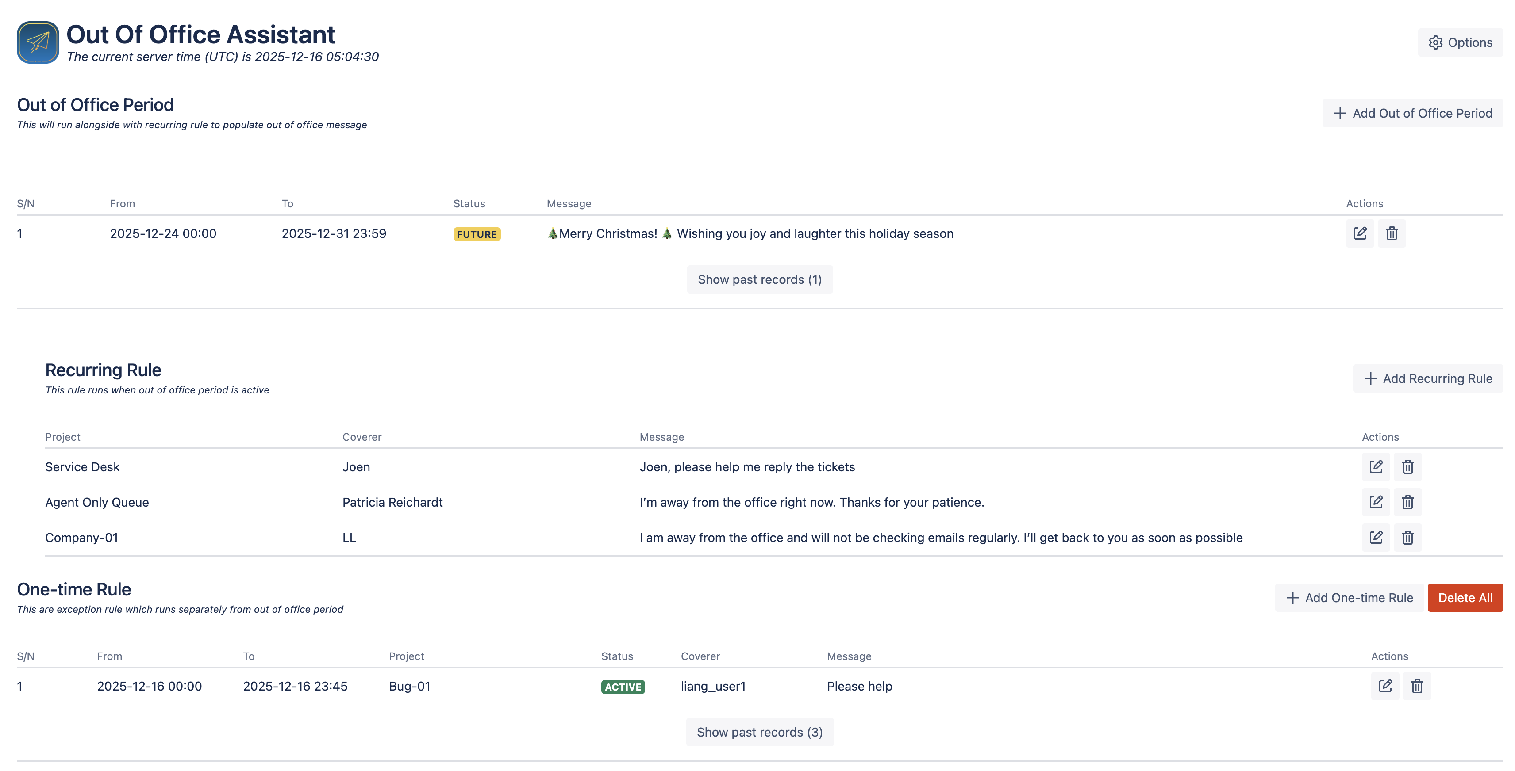Screen dimensions: 1515x771
Task: Edit the Bug-01 one-time rule
Action: 1385,686
